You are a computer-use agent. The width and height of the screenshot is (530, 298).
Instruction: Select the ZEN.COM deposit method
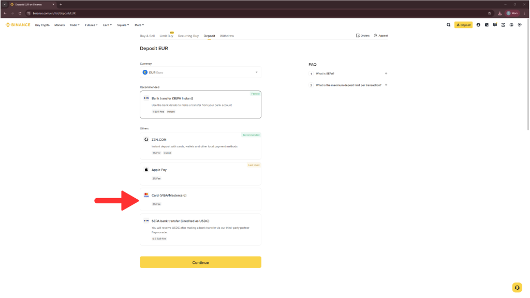tap(200, 145)
